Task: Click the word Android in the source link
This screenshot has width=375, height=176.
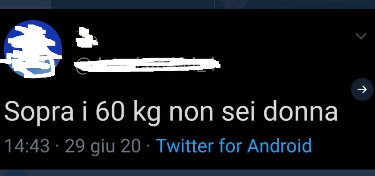Action: click(x=279, y=146)
